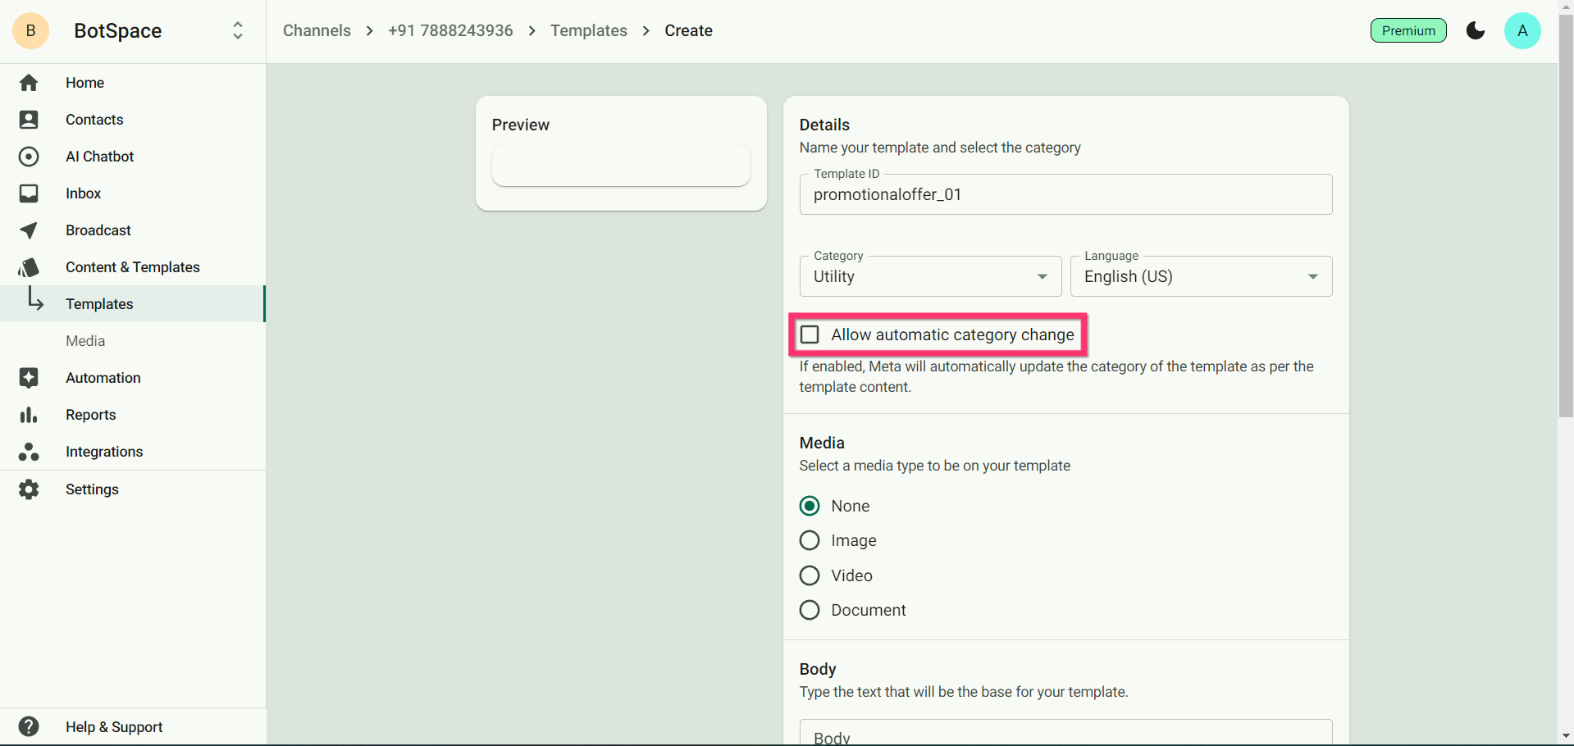Screen dimensions: 1574x746
Task: Open the AI Chatbot icon
Action: pyautogui.click(x=29, y=157)
